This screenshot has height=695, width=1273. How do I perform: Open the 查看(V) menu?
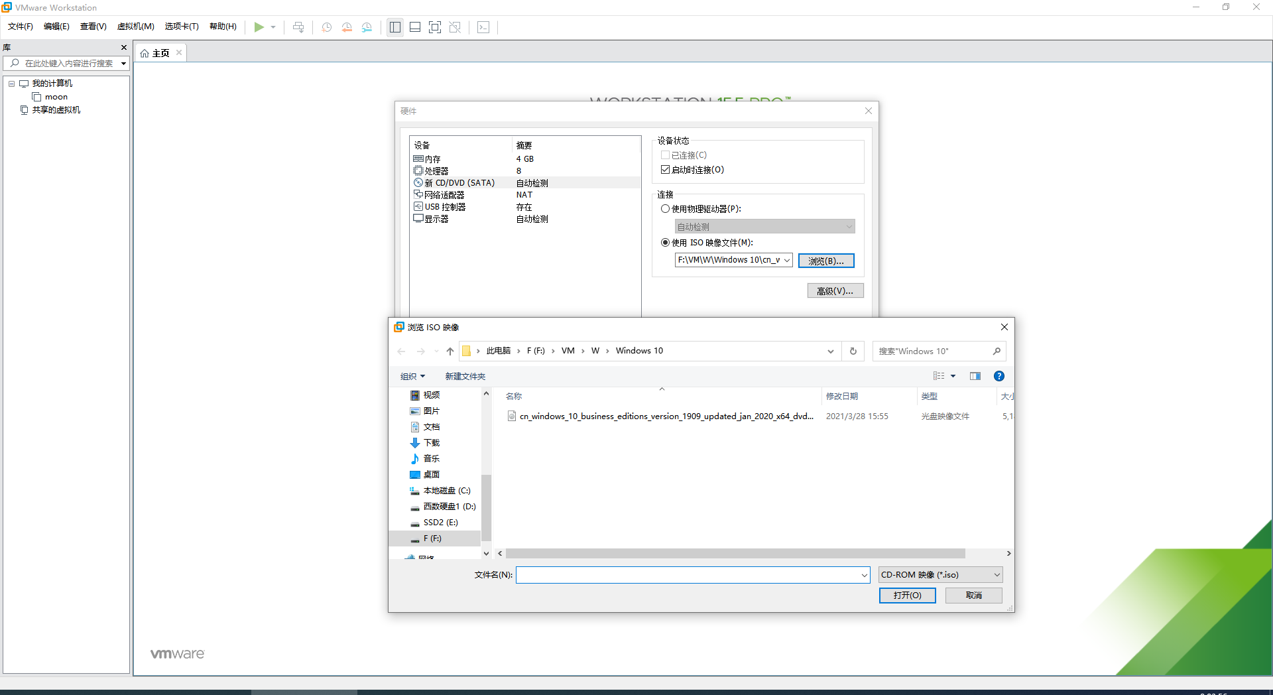93,27
